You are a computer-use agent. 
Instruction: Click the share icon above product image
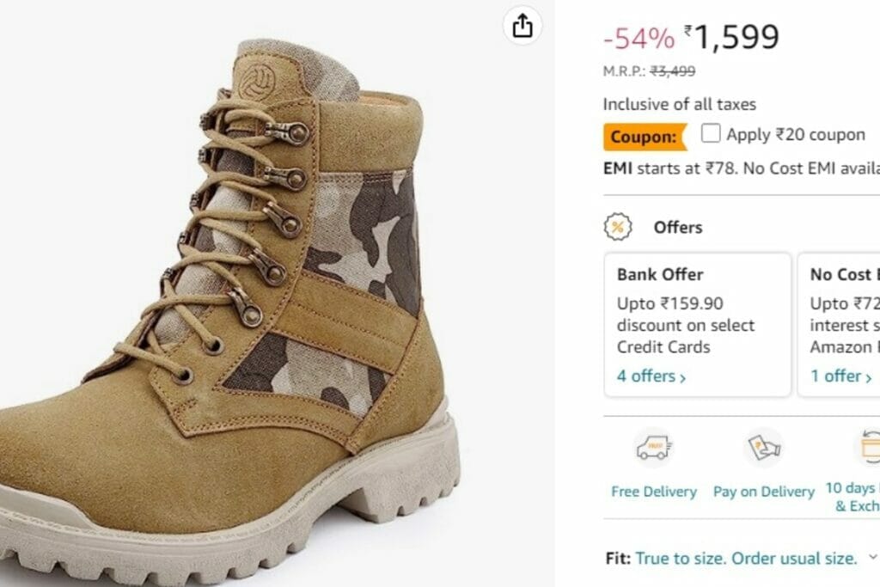pos(522,27)
